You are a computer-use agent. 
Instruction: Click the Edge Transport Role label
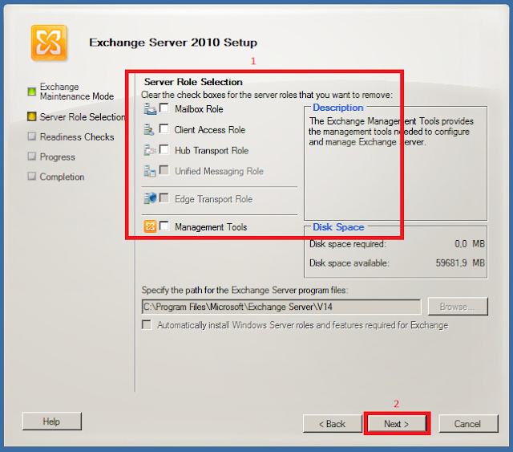tap(214, 199)
